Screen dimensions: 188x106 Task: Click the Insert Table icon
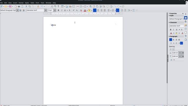point(62,6)
